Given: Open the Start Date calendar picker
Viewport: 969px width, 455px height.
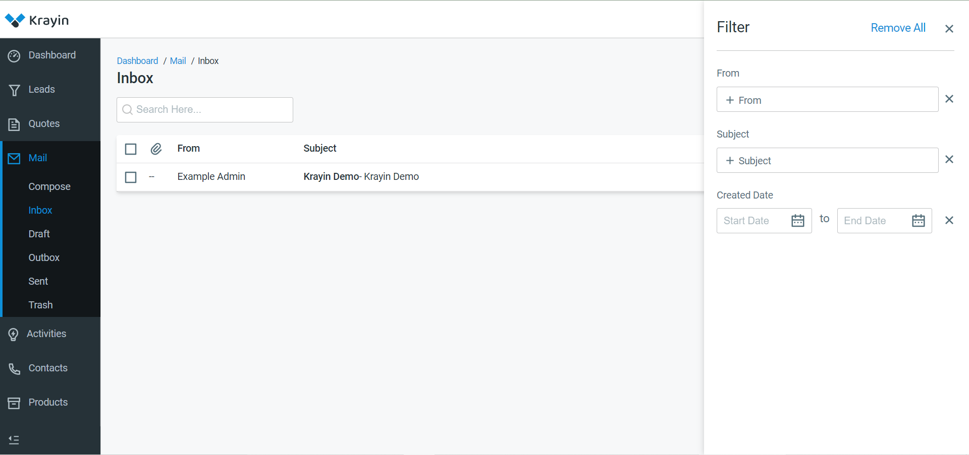Looking at the screenshot, I should click(797, 221).
